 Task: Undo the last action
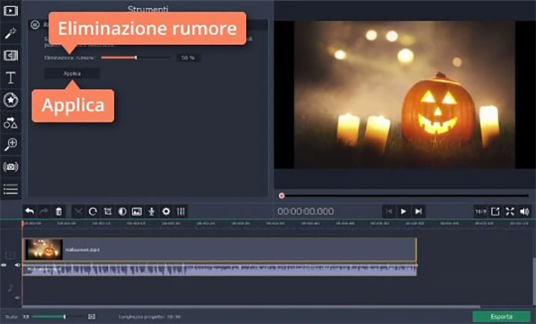pos(30,212)
